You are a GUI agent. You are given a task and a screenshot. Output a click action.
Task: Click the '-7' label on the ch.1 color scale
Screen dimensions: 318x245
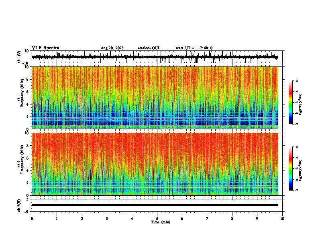pyautogui.click(x=296, y=124)
